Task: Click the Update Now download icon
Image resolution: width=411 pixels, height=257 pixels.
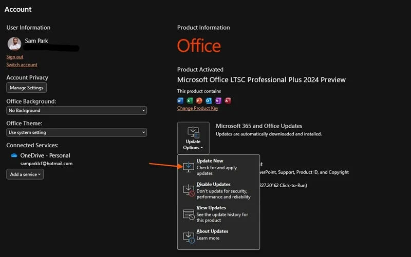Action: (x=189, y=167)
